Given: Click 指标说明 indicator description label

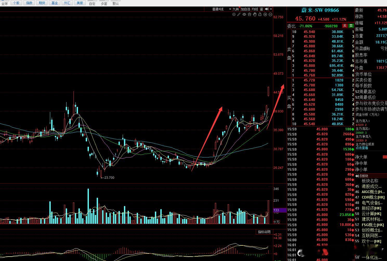Looking at the screenshot, I should [x=264, y=232].
